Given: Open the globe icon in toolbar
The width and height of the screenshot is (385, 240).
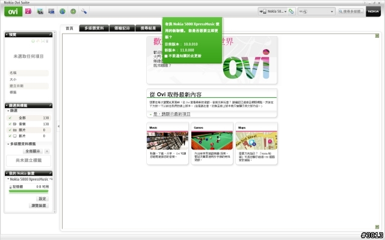Looking at the screenshot, I should click(63, 11).
